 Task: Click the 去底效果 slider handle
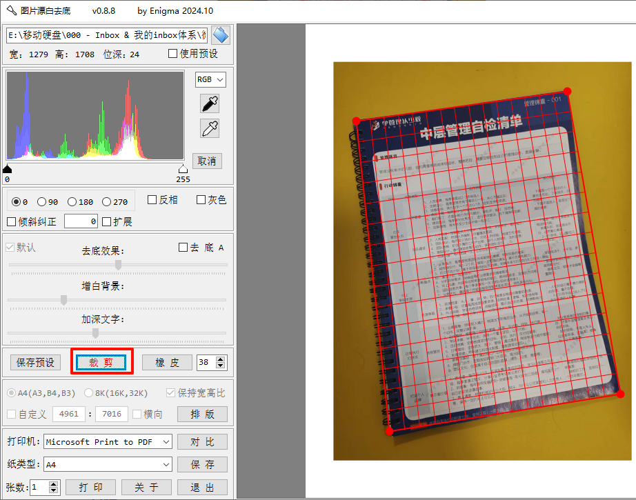tap(118, 265)
